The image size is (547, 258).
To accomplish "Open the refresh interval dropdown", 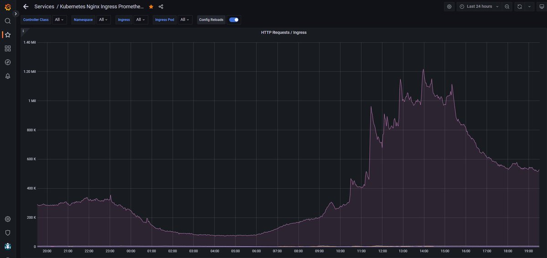I will pos(530,6).
